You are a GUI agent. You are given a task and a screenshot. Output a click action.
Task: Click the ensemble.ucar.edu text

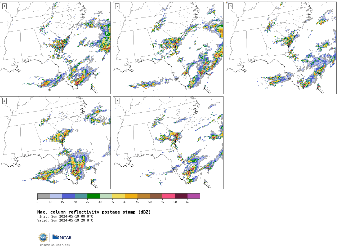[x=55, y=245]
